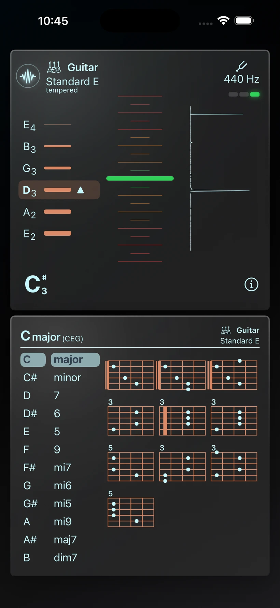
Task: Select the E4 string
Action: (47, 125)
